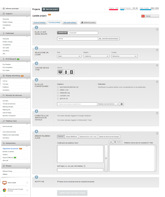Toggle Usar título personalizado checkbox
The height and width of the screenshot is (197, 165).
tap(100, 39)
